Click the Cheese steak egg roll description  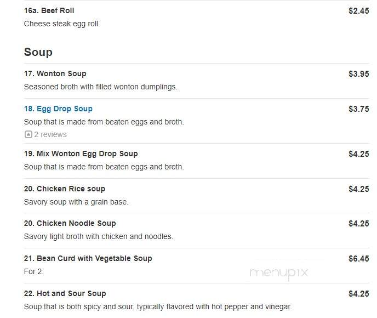point(62,24)
